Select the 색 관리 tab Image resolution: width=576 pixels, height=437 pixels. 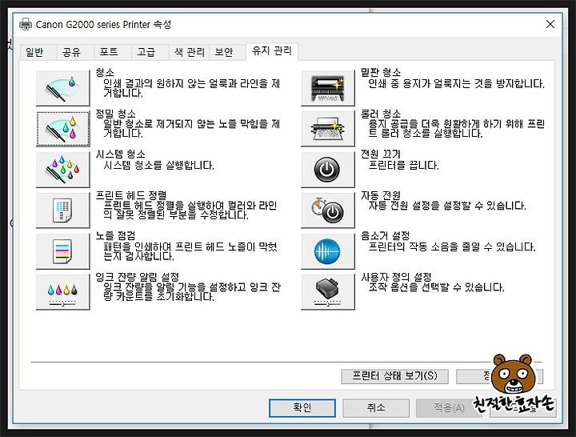coord(189,52)
